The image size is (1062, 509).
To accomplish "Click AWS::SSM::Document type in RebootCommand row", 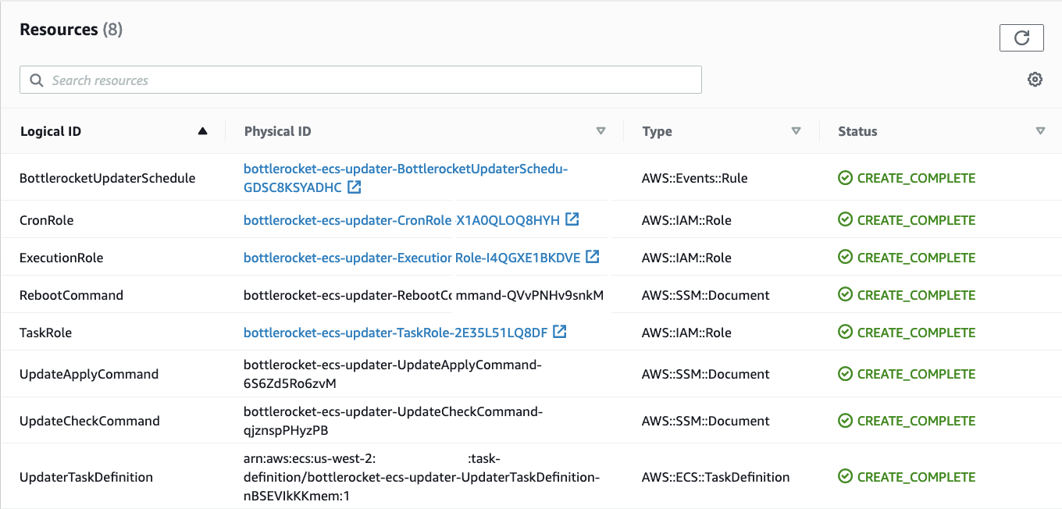I will 706,295.
